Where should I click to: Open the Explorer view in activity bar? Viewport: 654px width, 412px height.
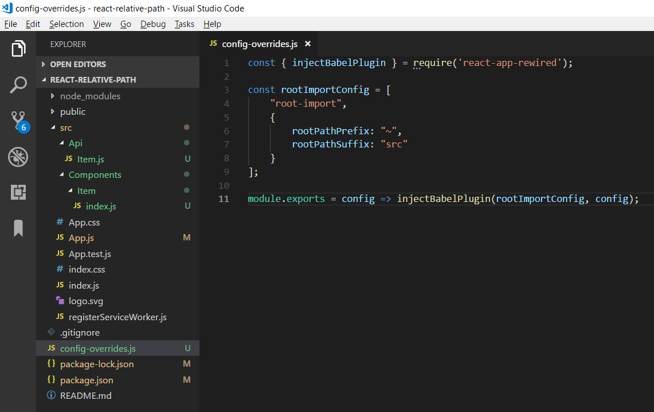(x=18, y=48)
